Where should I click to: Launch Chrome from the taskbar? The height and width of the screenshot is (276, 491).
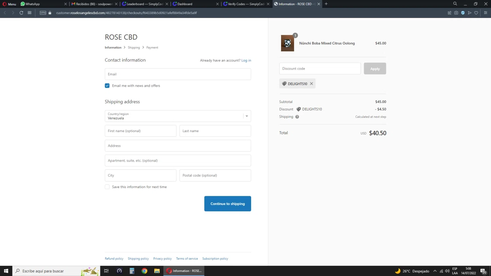[144, 271]
